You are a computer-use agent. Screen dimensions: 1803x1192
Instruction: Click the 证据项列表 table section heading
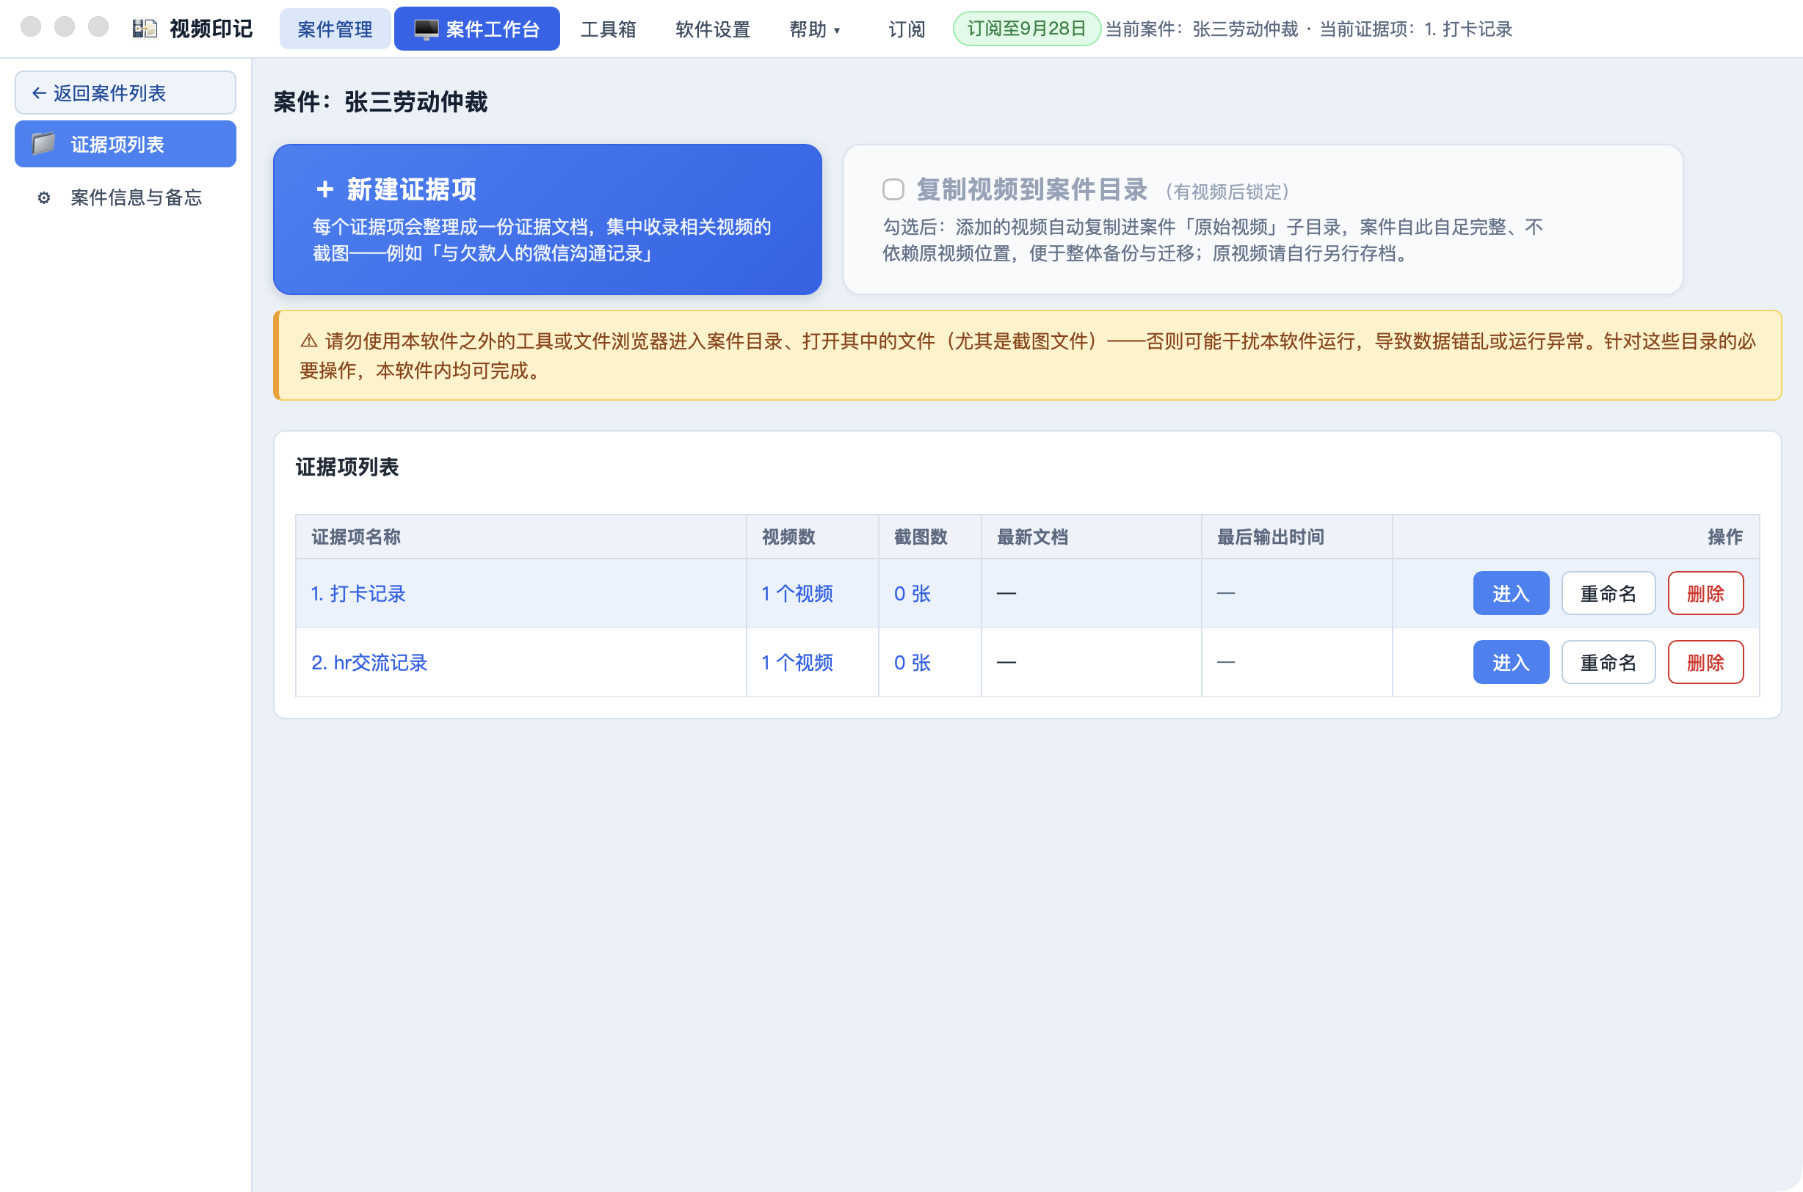coord(347,467)
